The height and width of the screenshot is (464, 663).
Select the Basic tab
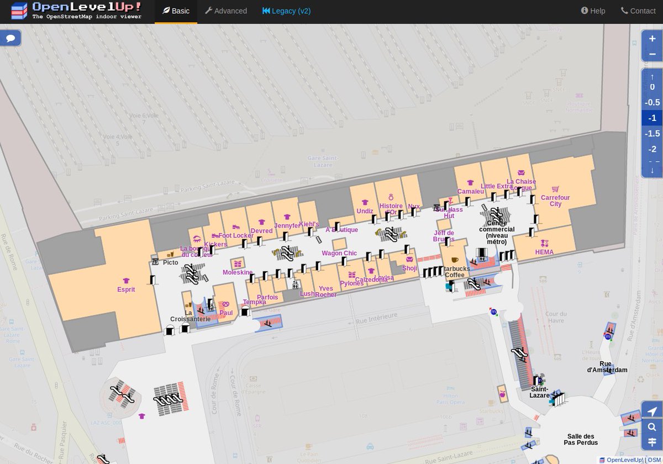coord(176,11)
